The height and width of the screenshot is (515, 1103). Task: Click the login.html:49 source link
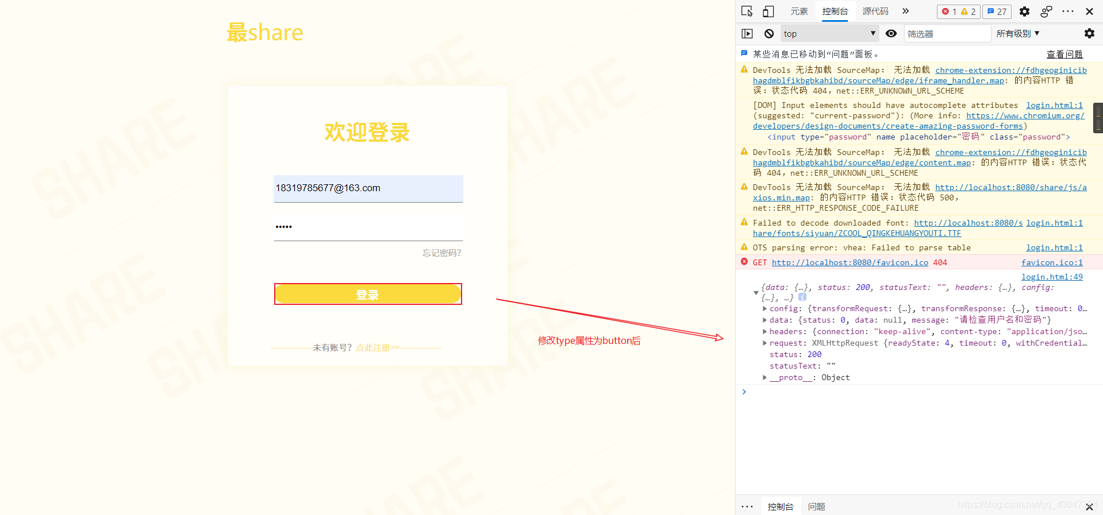click(x=1052, y=277)
